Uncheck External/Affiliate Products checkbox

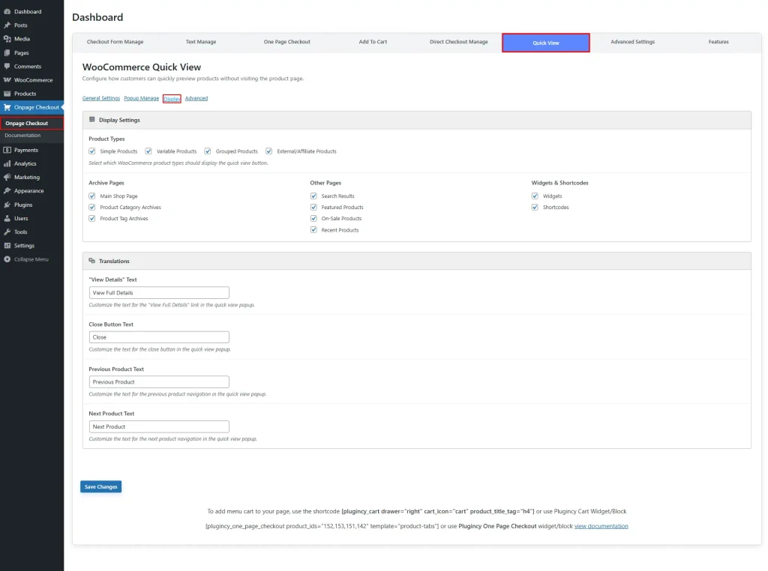click(x=269, y=151)
